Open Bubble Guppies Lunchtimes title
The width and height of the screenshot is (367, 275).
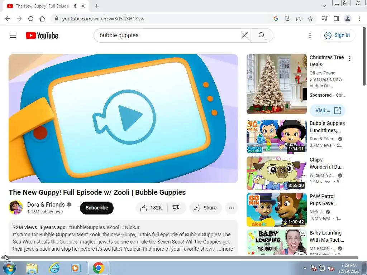(x=327, y=127)
